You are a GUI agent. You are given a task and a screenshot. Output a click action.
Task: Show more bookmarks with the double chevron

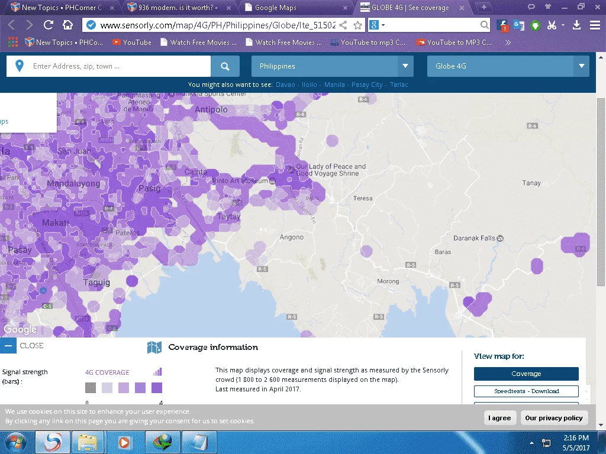point(508,43)
